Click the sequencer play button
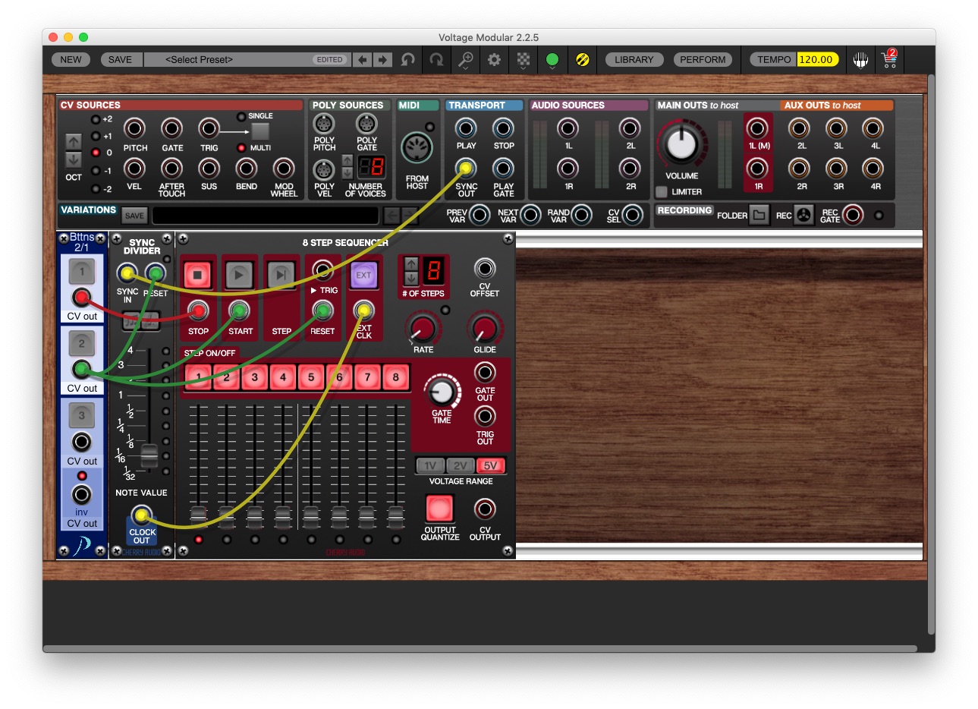Viewport: 978px width, 709px height. [x=239, y=275]
